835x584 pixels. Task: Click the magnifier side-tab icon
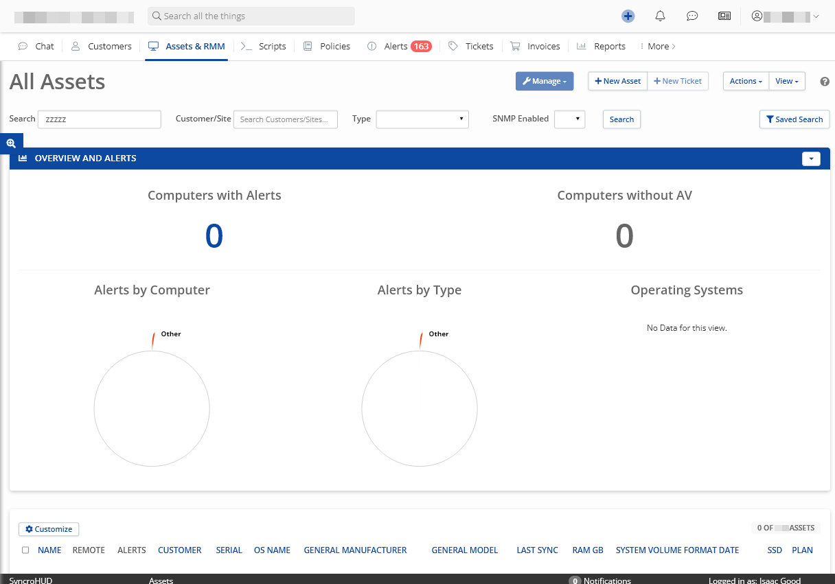tap(11, 143)
